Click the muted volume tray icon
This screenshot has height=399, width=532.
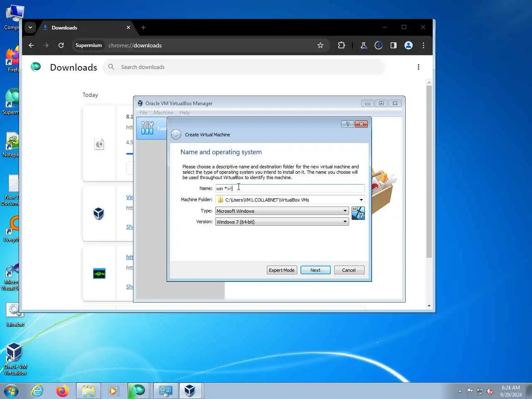pos(490,391)
